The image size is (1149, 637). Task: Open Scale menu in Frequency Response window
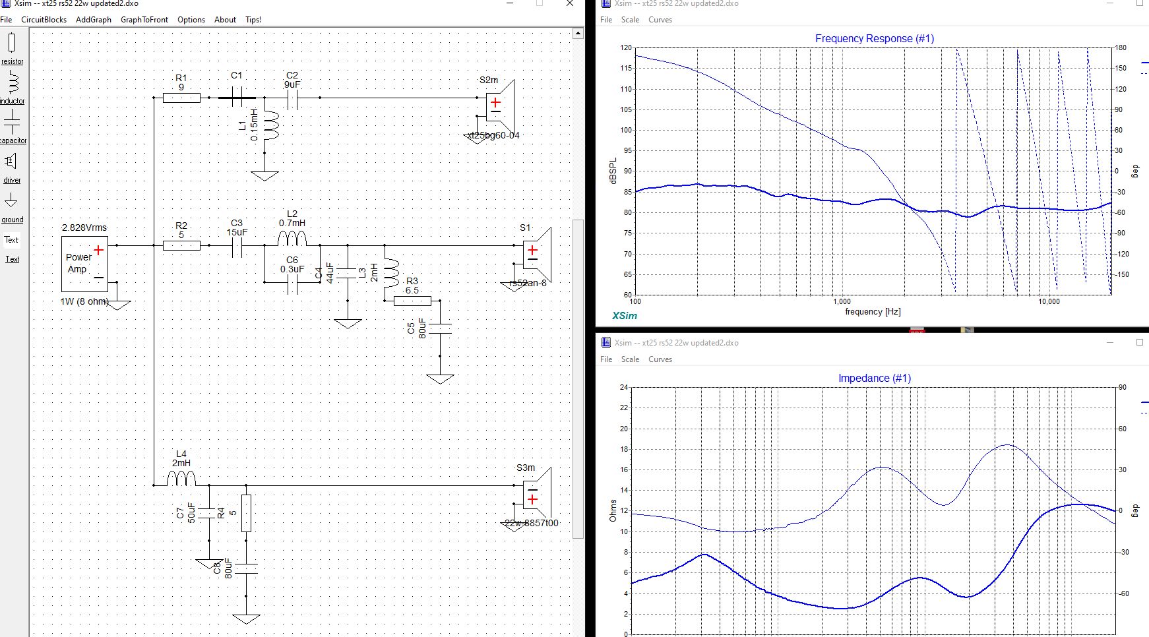pos(630,20)
